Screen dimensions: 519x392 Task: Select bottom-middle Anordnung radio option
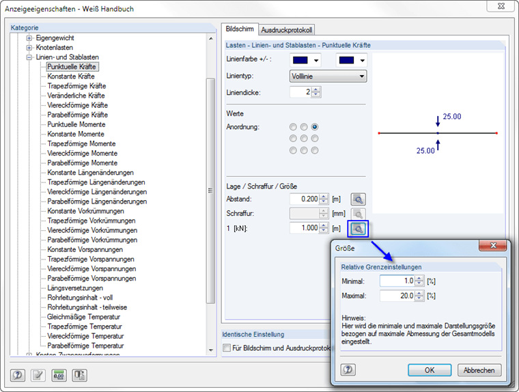point(304,150)
